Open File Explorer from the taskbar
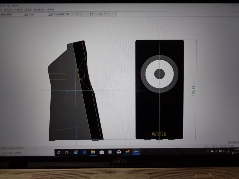 pos(93,152)
